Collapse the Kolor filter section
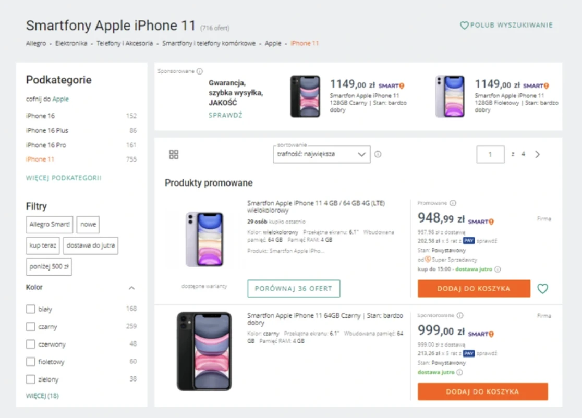 click(x=131, y=288)
